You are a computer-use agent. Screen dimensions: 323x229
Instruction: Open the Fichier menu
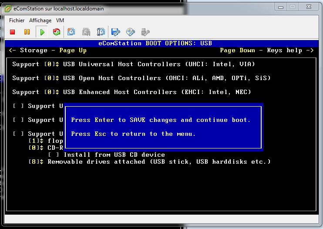17,20
